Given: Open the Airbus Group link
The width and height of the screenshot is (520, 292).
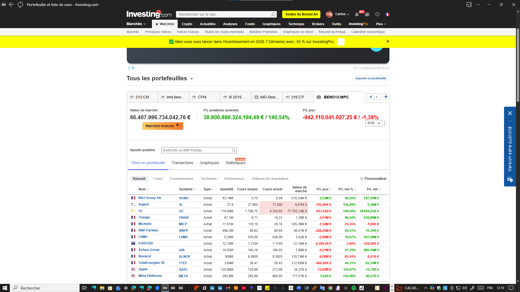Looking at the screenshot, I should click(149, 250).
